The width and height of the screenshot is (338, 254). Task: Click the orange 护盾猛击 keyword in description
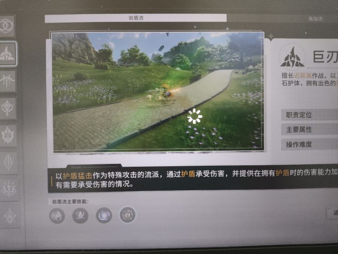[x=77, y=176]
